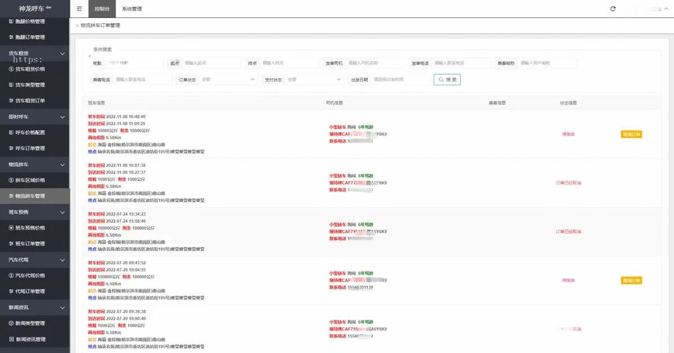The height and width of the screenshot is (353, 674).
Task: Switch to the 系统管理 tab
Action: point(132,9)
